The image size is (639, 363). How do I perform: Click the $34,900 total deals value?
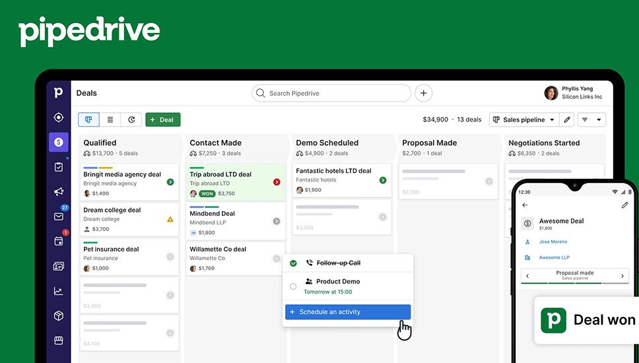click(435, 119)
